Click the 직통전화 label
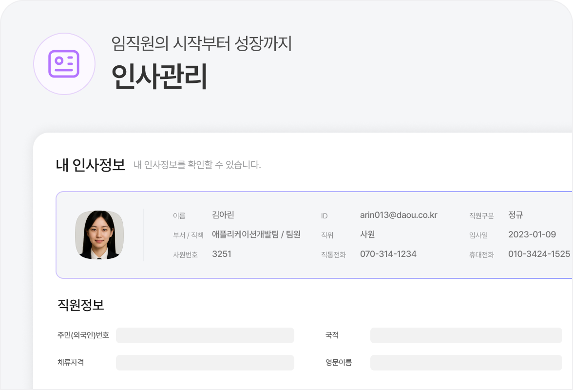The width and height of the screenshot is (573, 390). click(333, 255)
